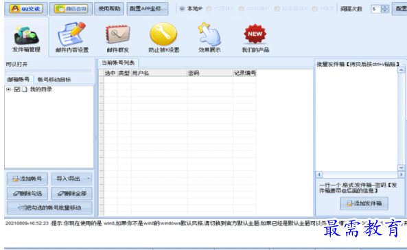Open the 邮件群发 envelope icon

point(117,38)
